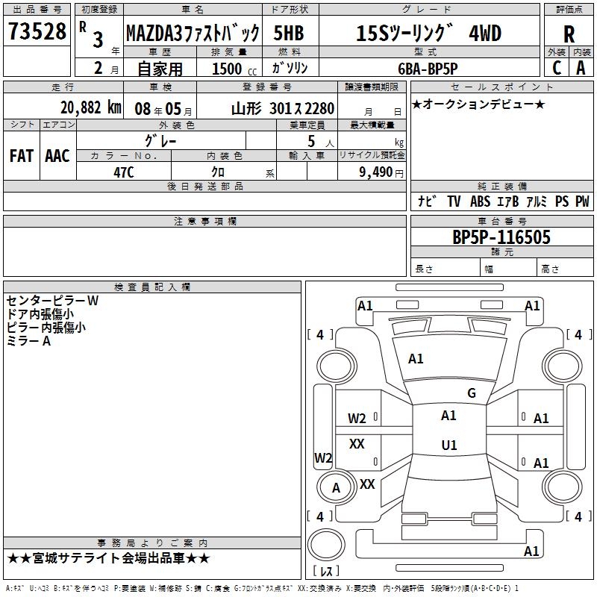
Task: Click the 検査員記入欄 section header
Action: [x=152, y=287]
